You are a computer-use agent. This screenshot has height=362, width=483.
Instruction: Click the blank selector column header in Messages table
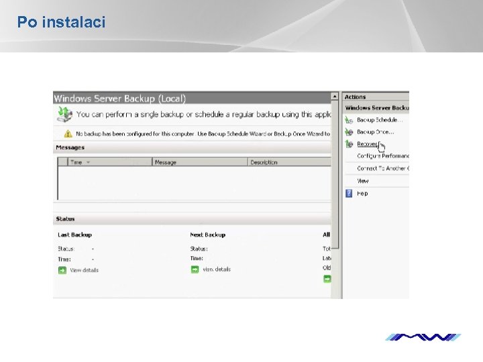[x=63, y=162]
